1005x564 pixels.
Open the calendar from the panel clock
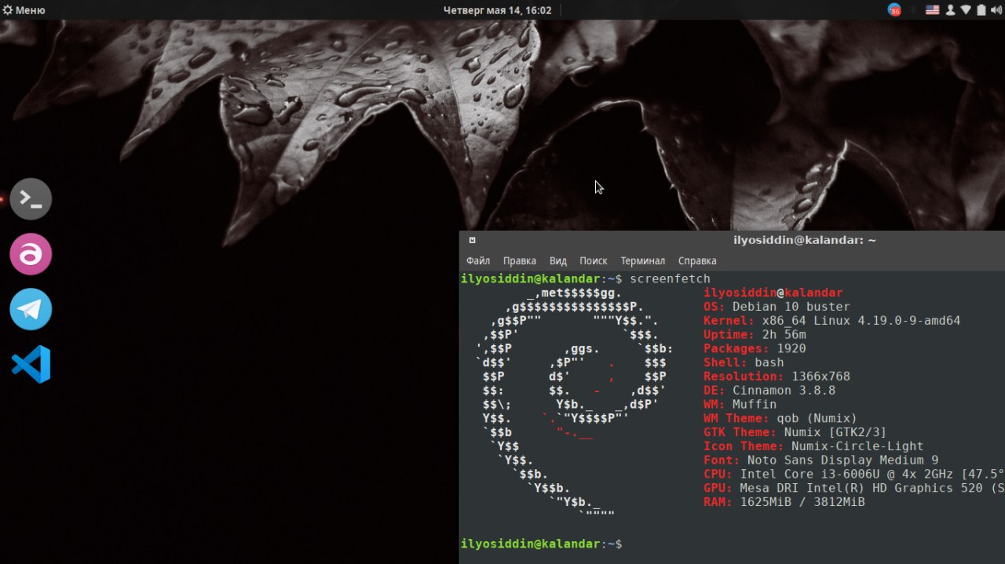497,10
